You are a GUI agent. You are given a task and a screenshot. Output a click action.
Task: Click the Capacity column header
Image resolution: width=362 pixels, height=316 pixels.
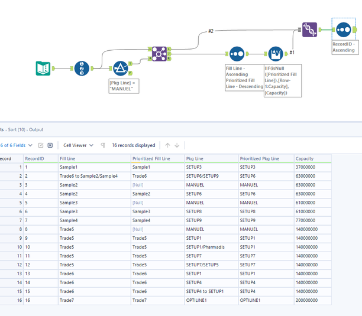[313, 158]
